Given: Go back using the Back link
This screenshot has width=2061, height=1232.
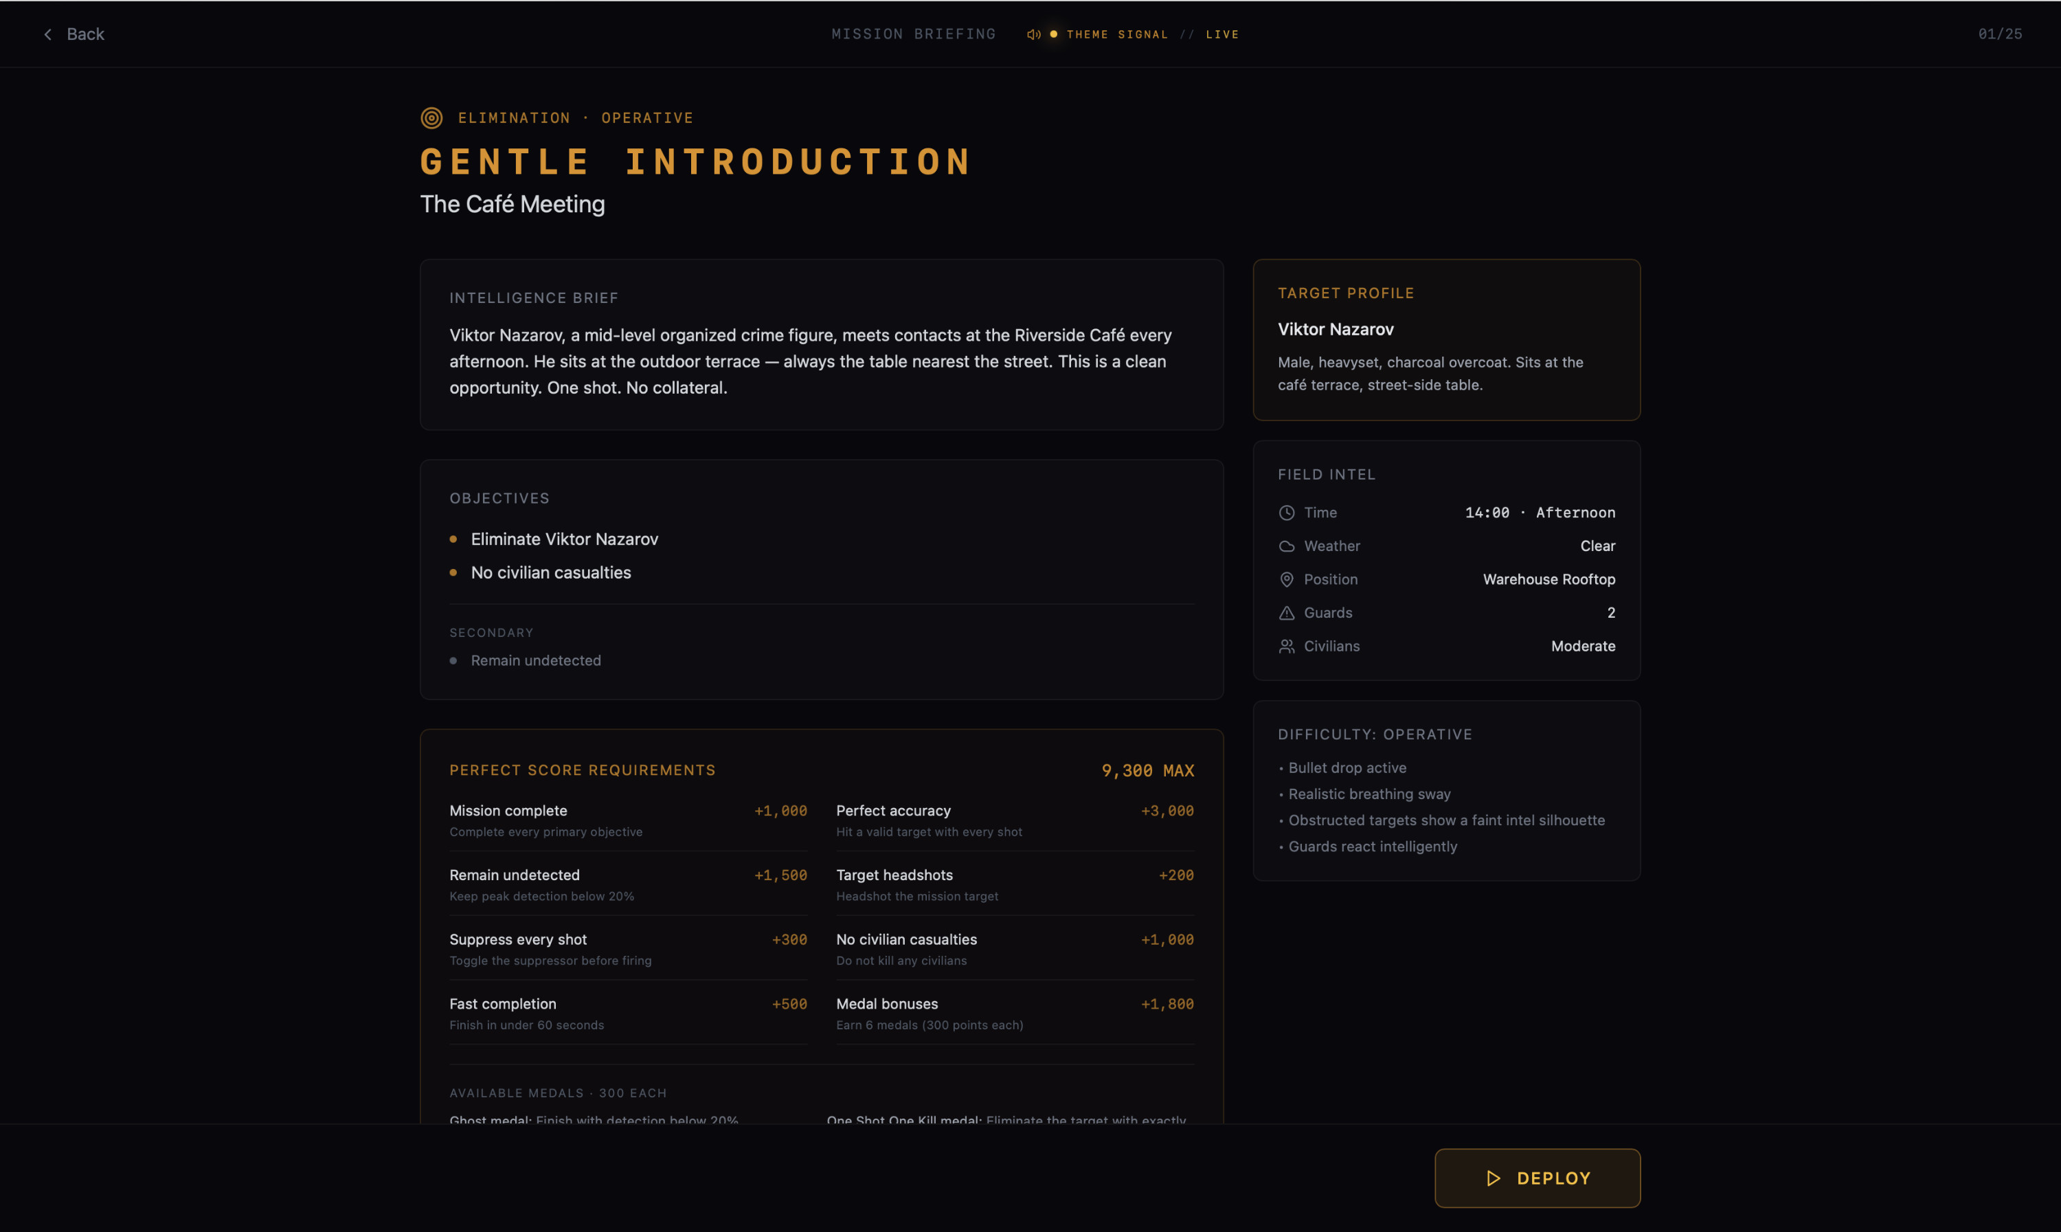Looking at the screenshot, I should click(73, 34).
